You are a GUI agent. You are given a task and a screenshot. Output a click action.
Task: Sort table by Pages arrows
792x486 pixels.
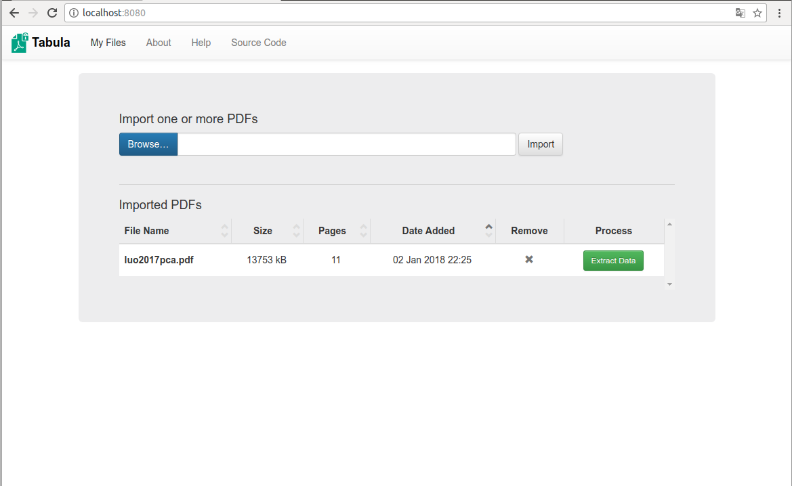(364, 231)
